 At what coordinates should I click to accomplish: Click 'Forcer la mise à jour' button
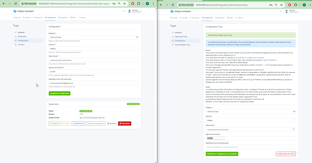(95, 123)
